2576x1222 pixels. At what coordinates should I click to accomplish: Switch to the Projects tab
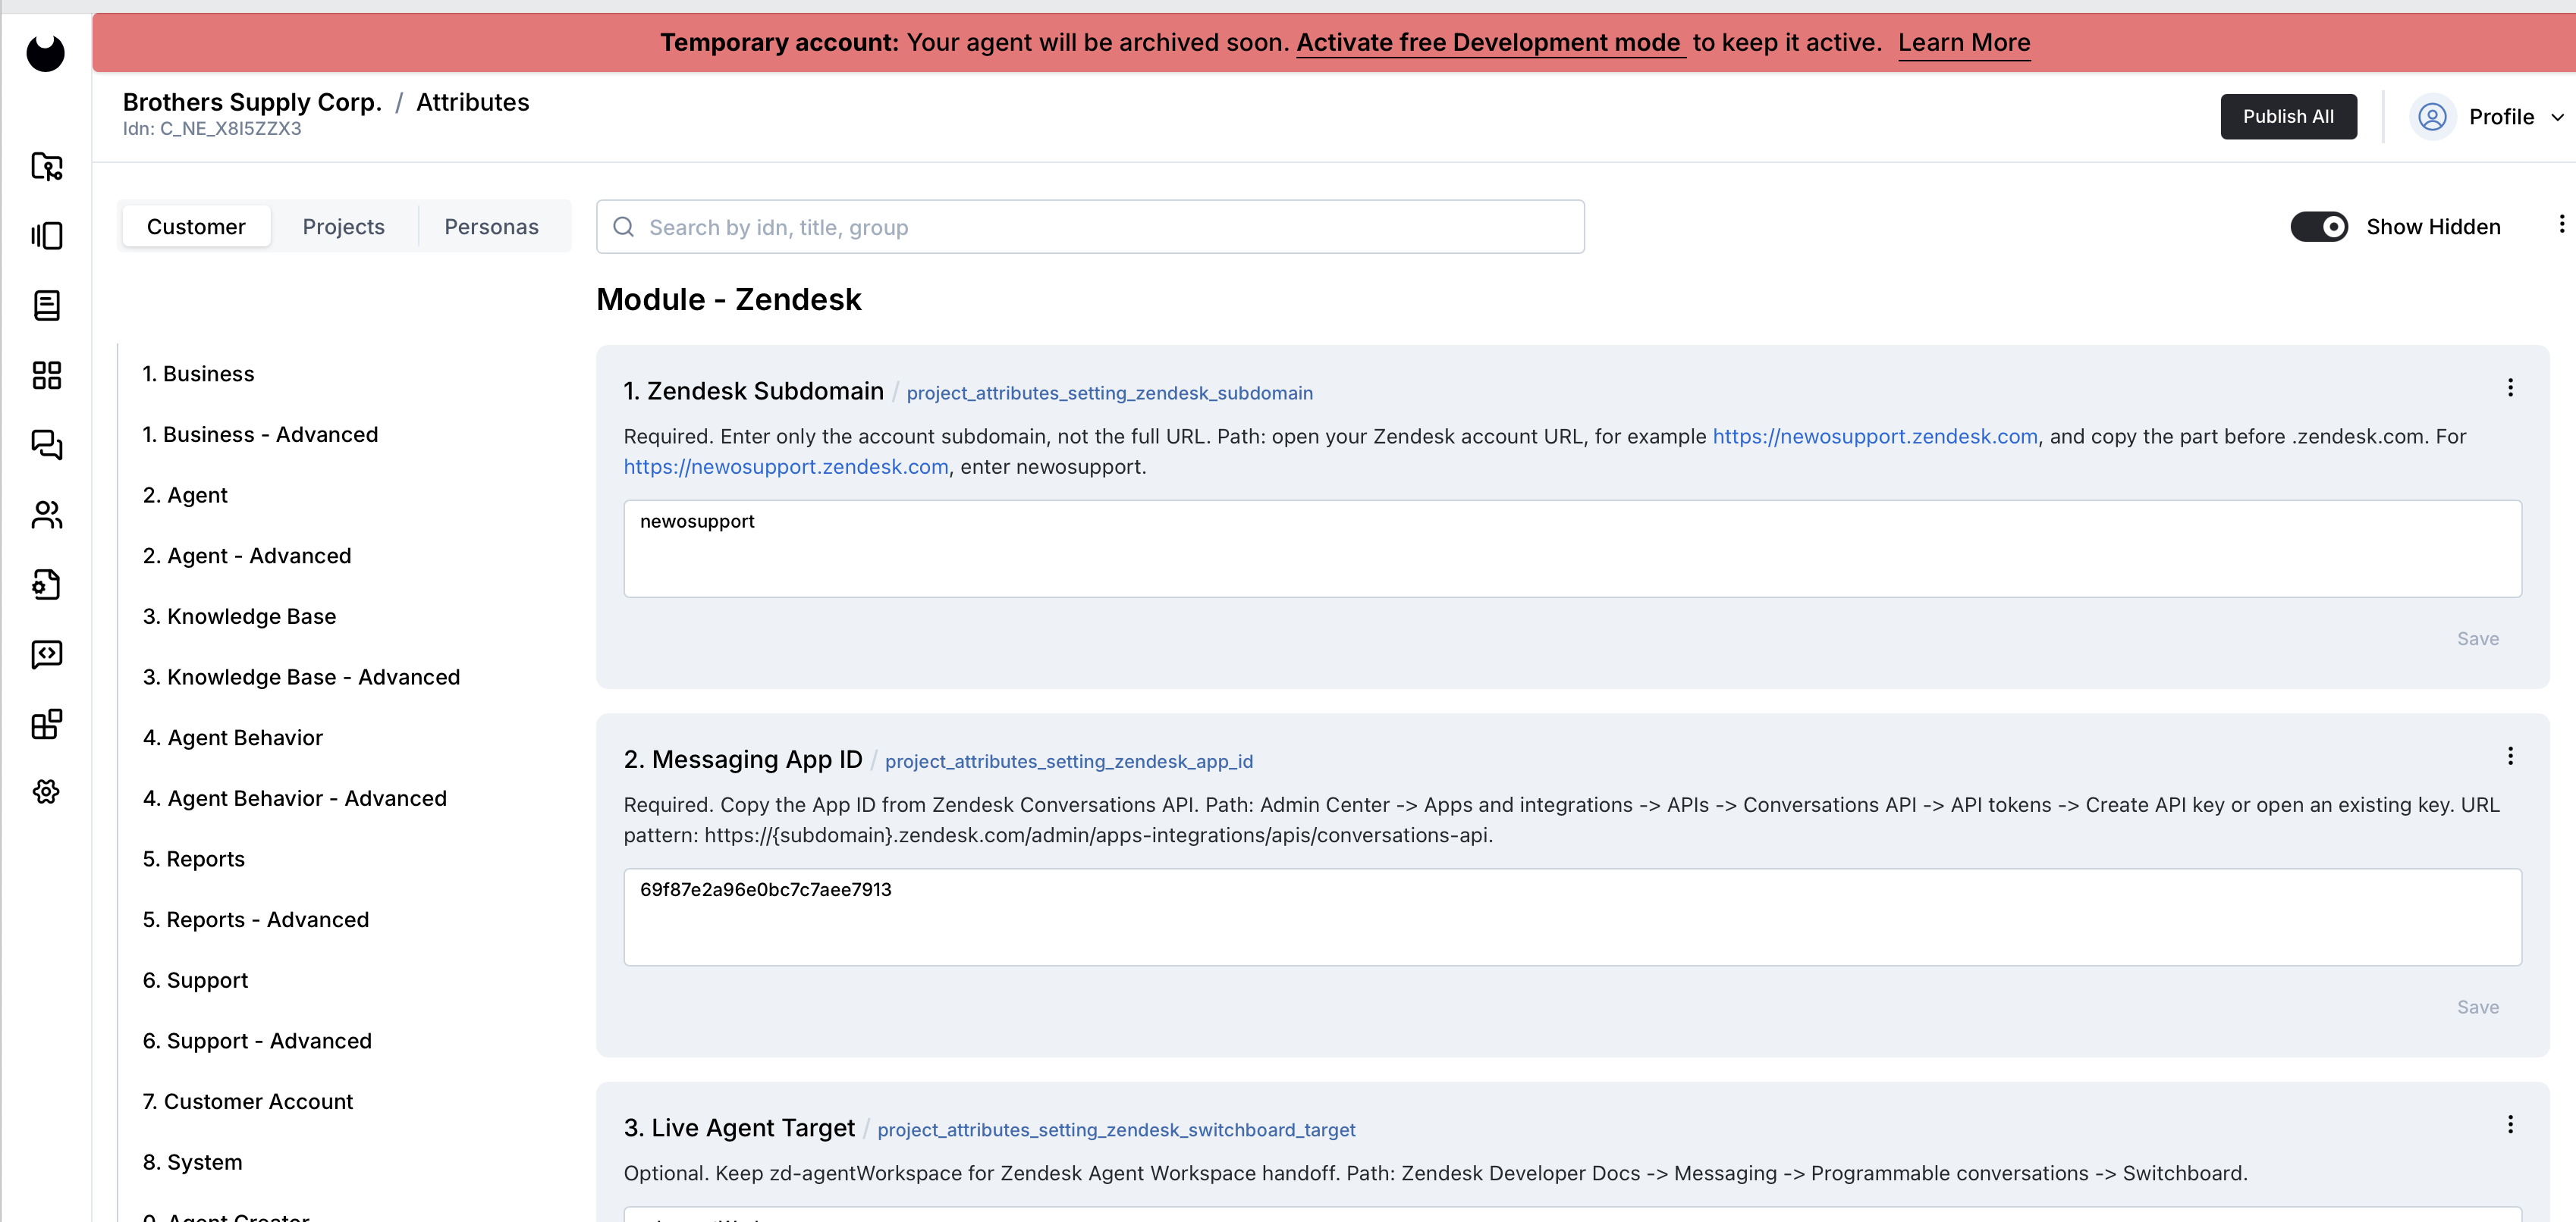click(344, 227)
